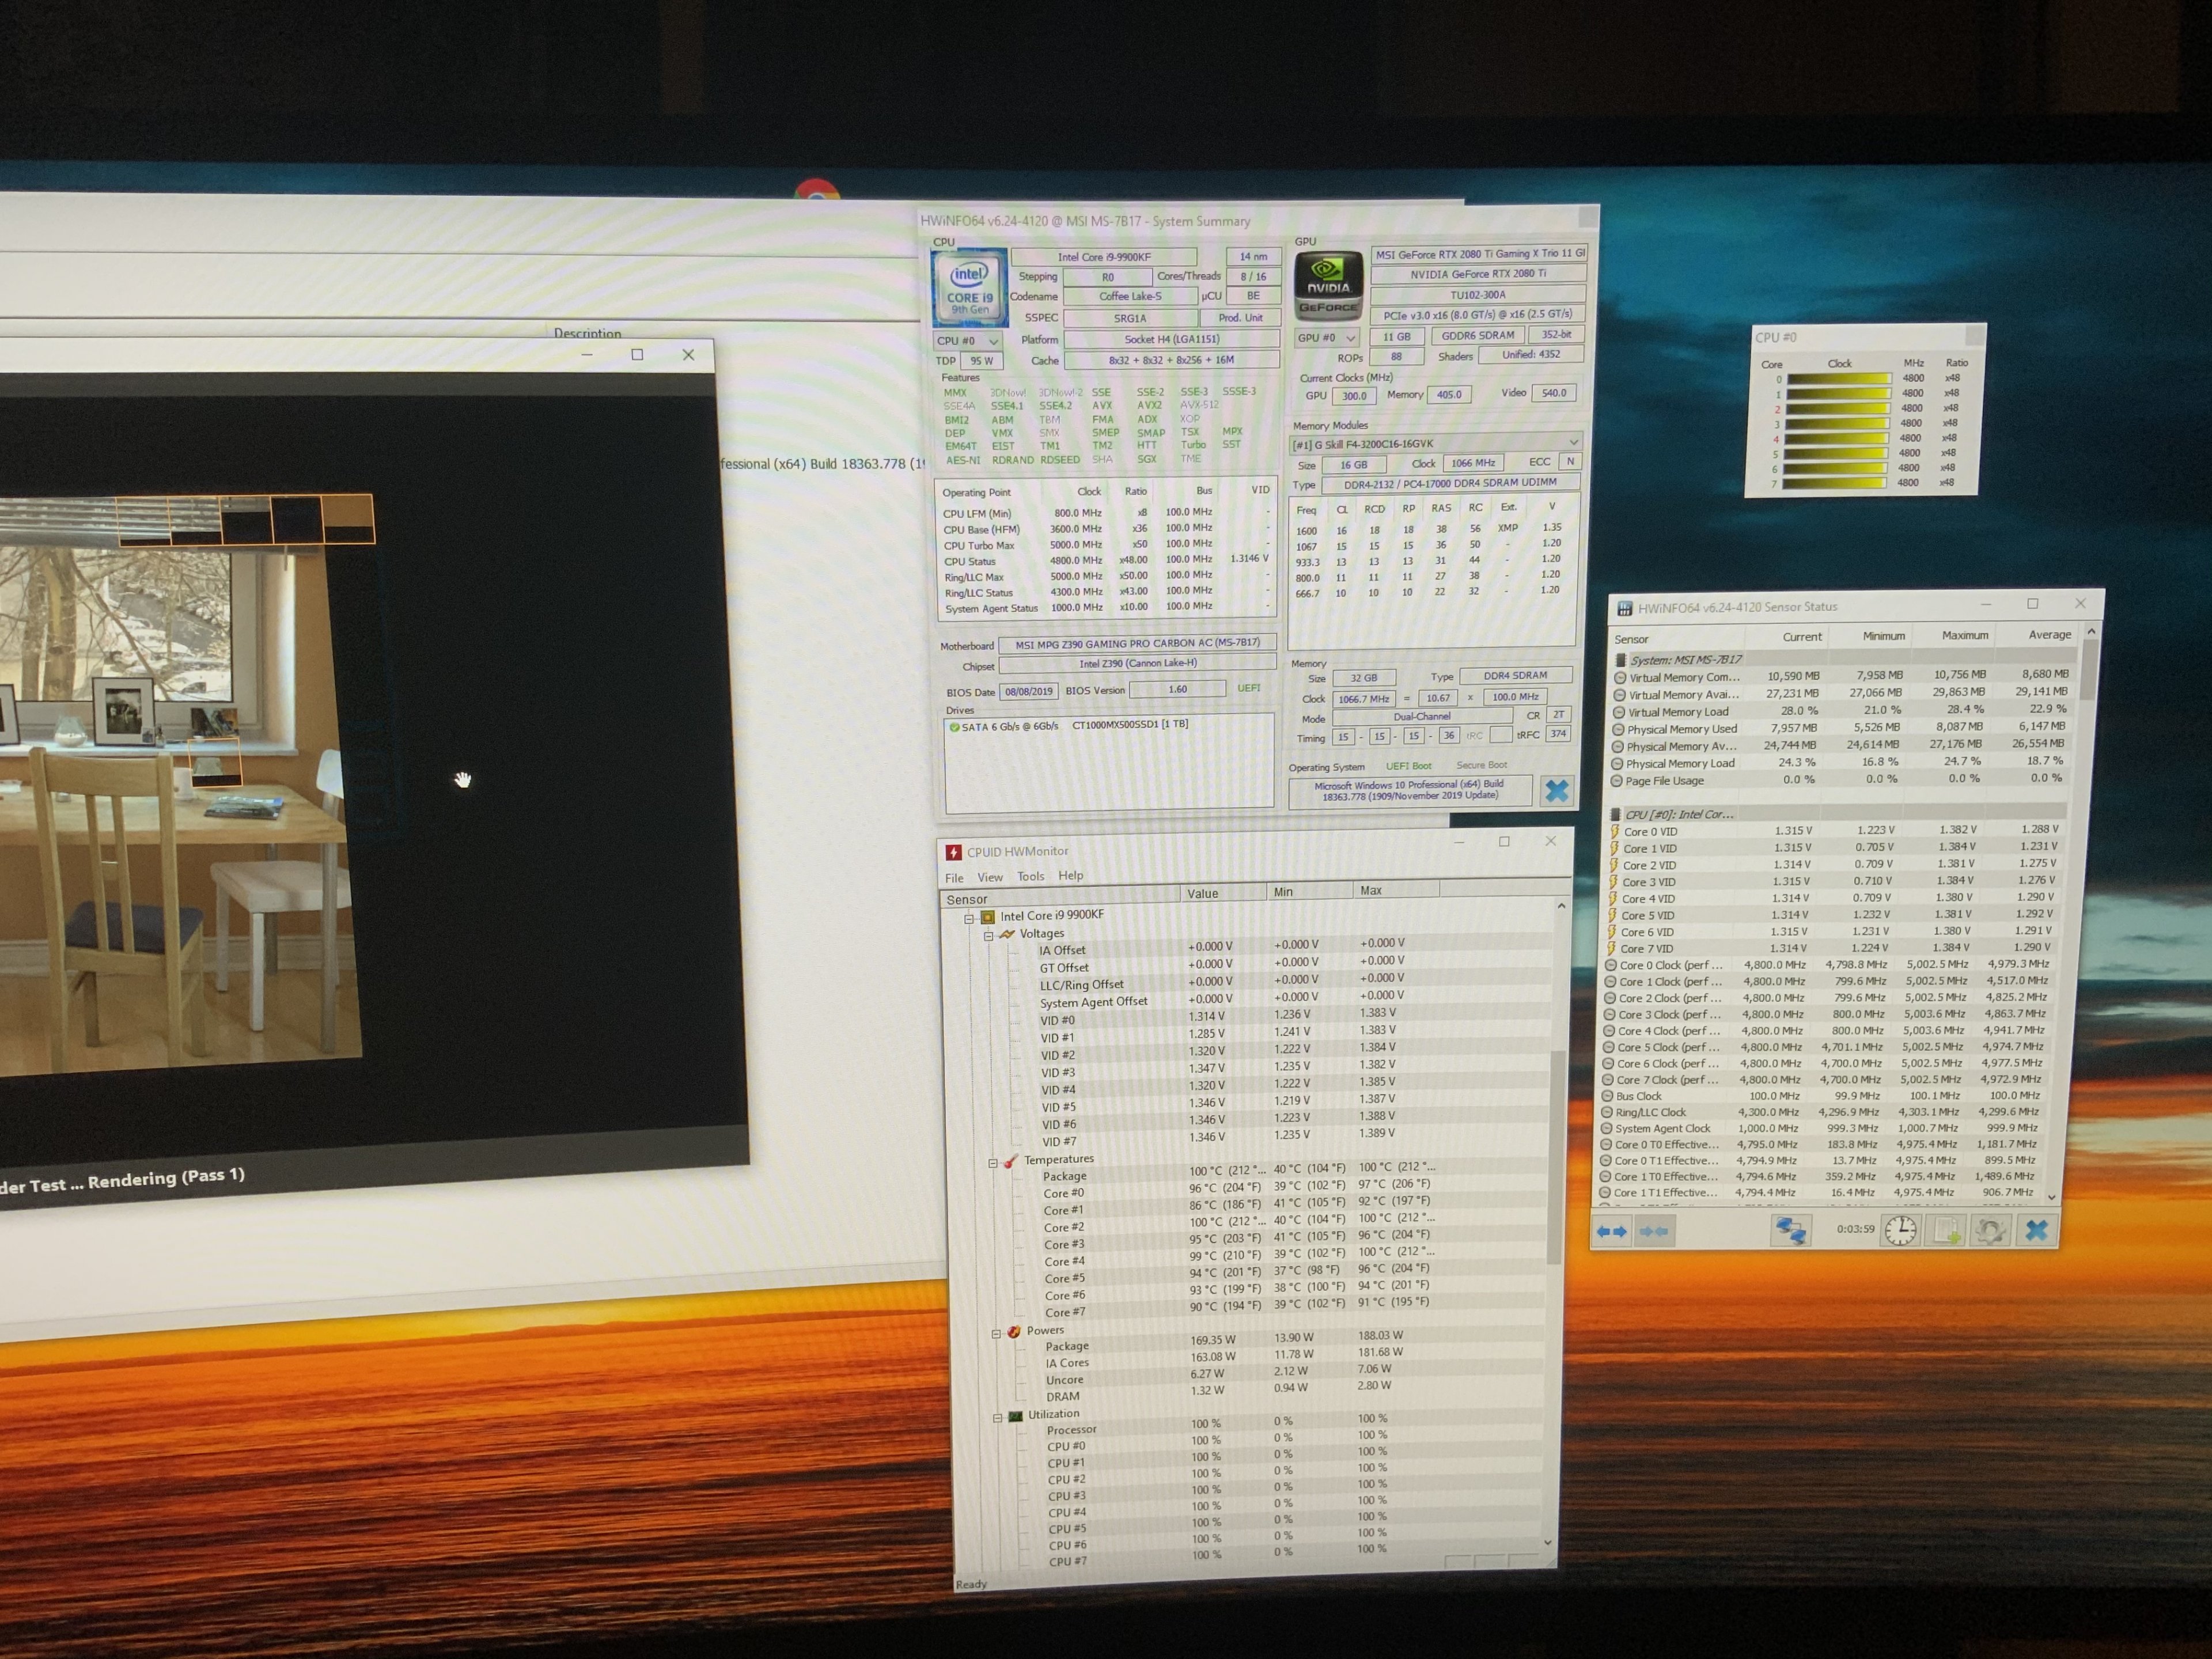Collapse the Powers tree node
This screenshot has width=2212, height=1659.
[996, 1333]
